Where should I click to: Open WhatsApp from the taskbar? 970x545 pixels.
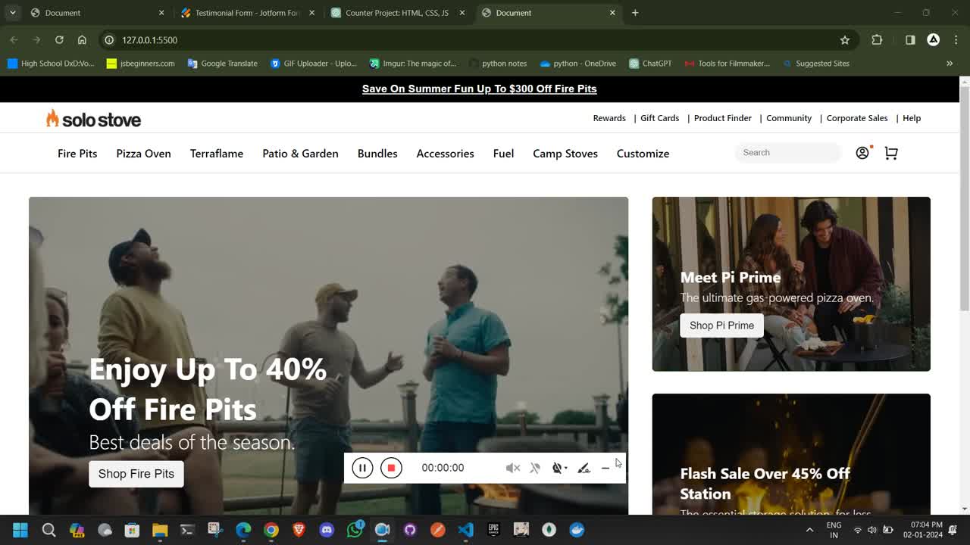tap(355, 530)
